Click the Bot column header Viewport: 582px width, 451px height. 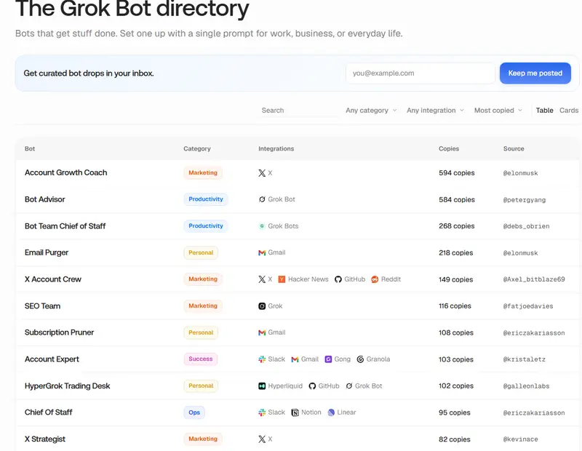point(30,148)
